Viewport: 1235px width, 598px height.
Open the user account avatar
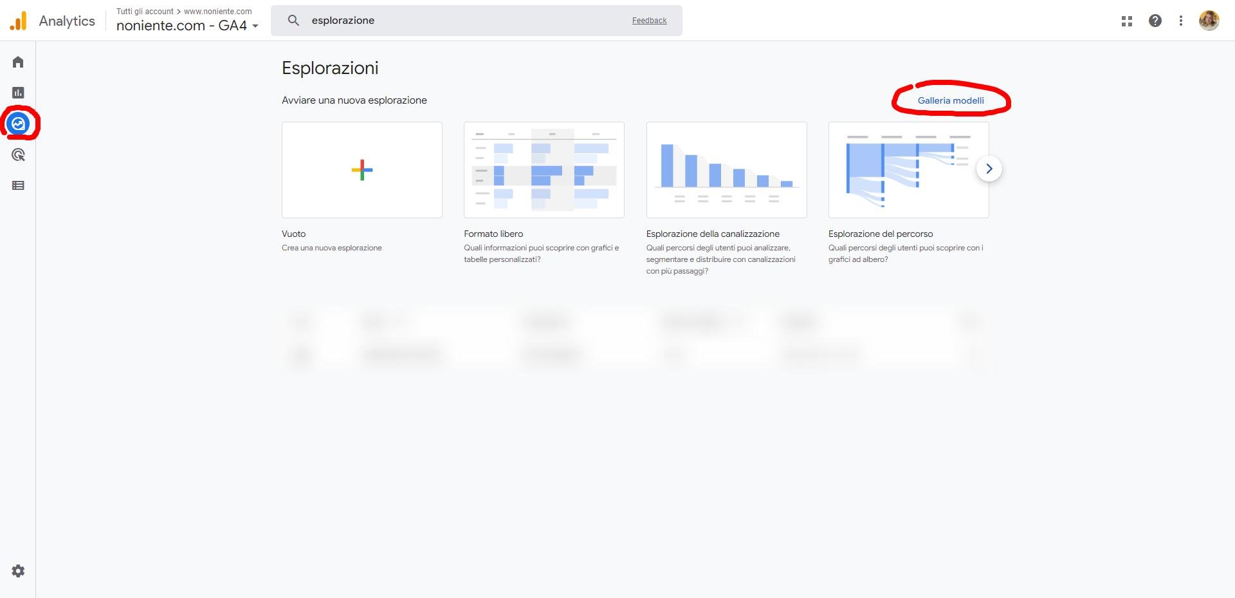tap(1209, 21)
